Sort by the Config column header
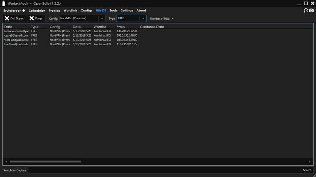Viewport: 316px width, 177px height. 55,27
